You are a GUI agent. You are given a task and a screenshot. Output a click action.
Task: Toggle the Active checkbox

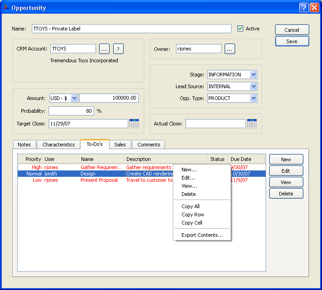pos(241,29)
